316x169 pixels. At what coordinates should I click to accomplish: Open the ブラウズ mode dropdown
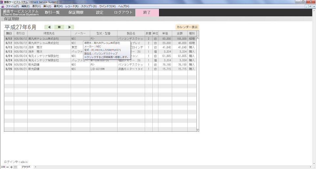[26, 167]
